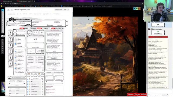
Task: Check the Уход за животными skill box
Action: click(15, 72)
